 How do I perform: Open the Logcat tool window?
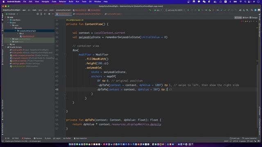coord(57,138)
